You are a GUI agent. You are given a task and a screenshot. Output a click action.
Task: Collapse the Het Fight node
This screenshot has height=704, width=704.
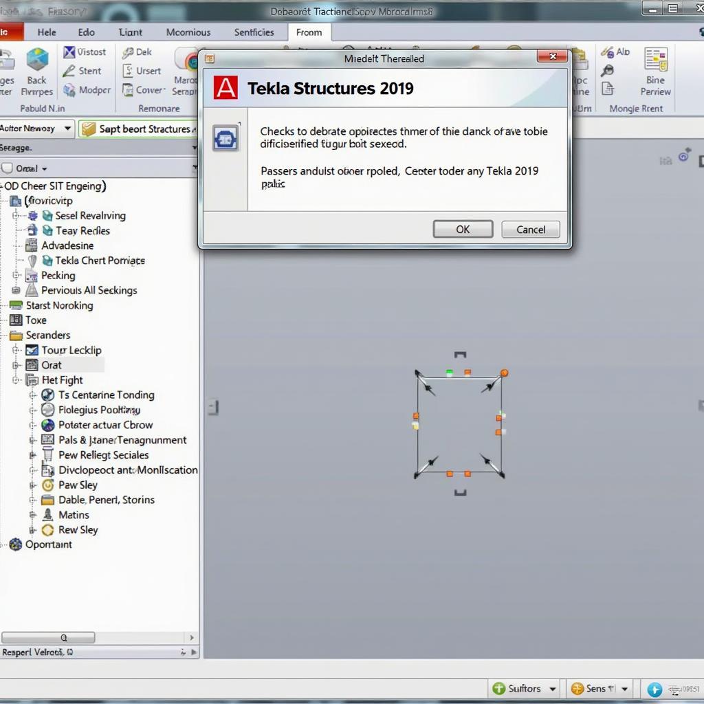tap(16, 380)
